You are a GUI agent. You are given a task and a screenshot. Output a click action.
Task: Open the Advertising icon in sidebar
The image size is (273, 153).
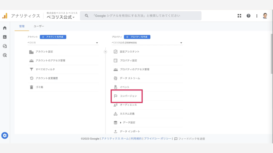5,55
